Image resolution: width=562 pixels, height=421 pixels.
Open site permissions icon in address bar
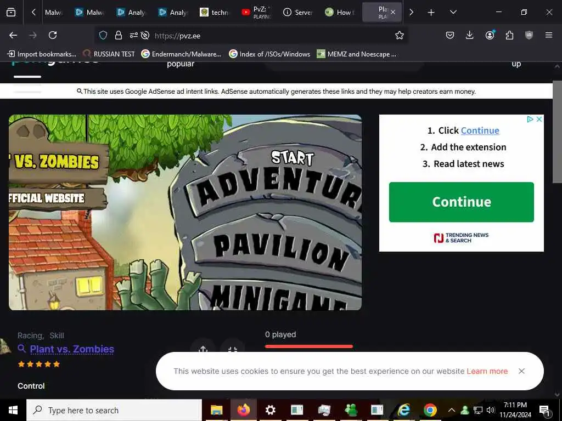(134, 35)
